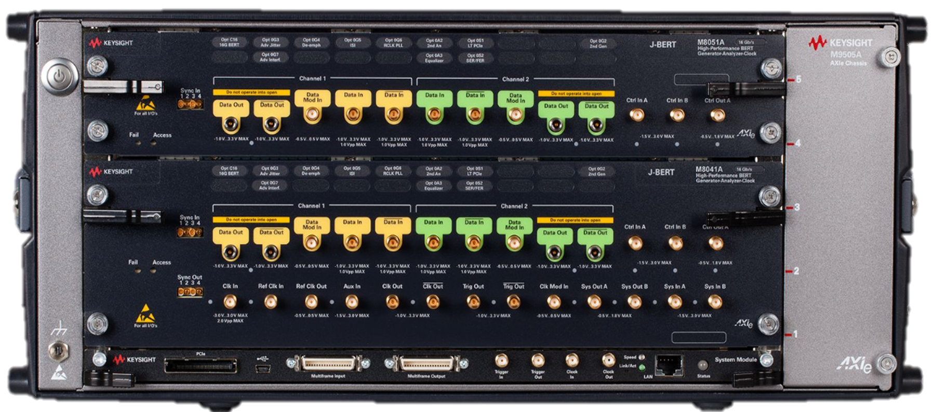Viewport: 933px width, 412px height.
Task: Click the M8051A Channel 1 Data Mod In connector
Action: pyautogui.click(x=312, y=114)
